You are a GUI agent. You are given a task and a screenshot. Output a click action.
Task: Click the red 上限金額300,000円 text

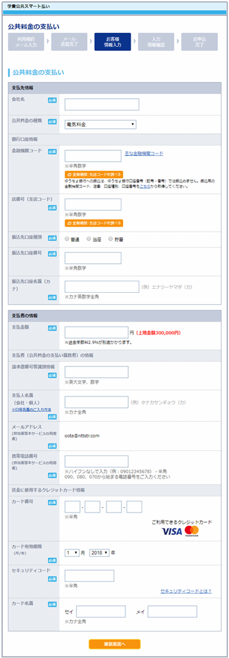pos(158,332)
